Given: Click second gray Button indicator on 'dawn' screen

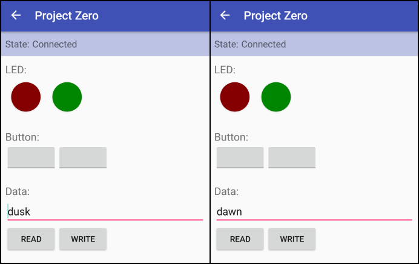Looking at the screenshot, I should point(292,157).
